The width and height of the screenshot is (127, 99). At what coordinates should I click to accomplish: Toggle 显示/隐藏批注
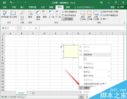[x=69, y=12]
